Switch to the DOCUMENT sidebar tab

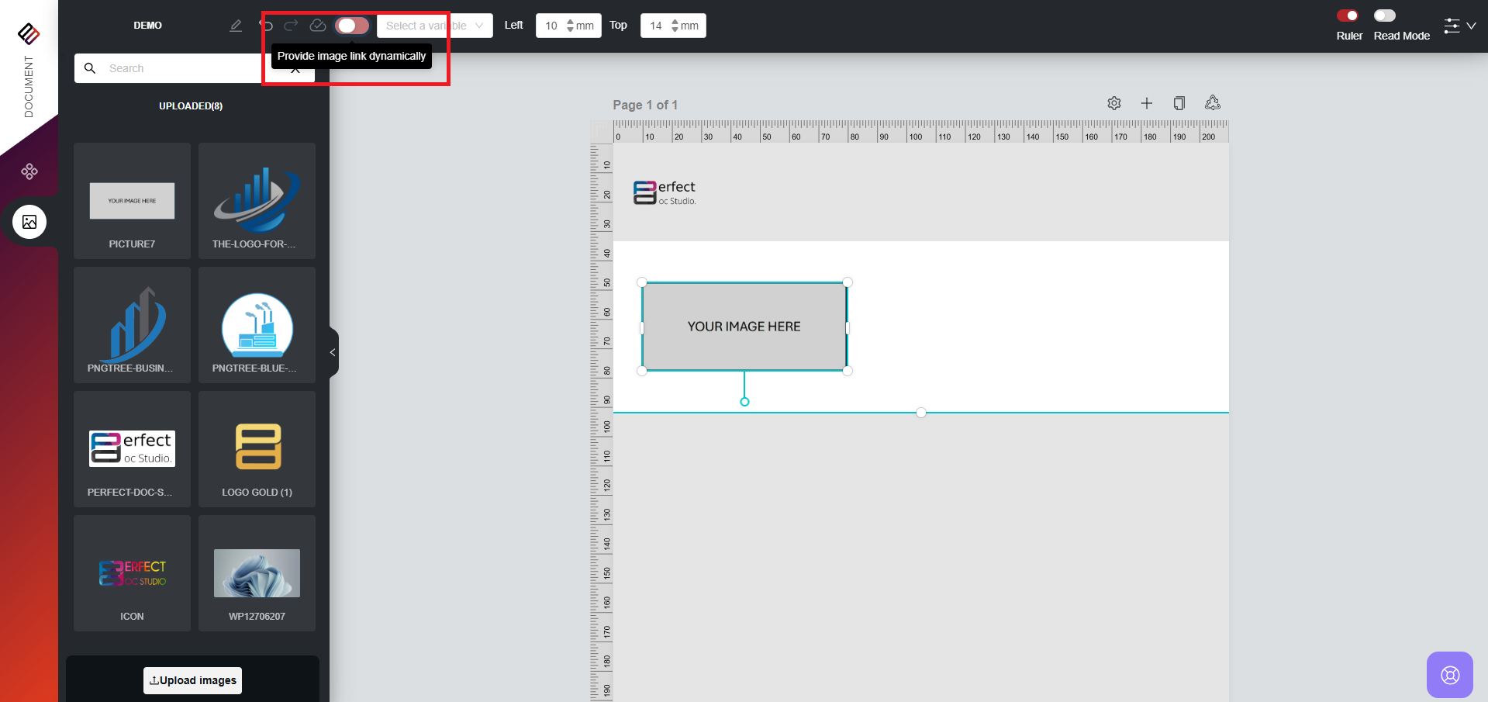(29, 85)
